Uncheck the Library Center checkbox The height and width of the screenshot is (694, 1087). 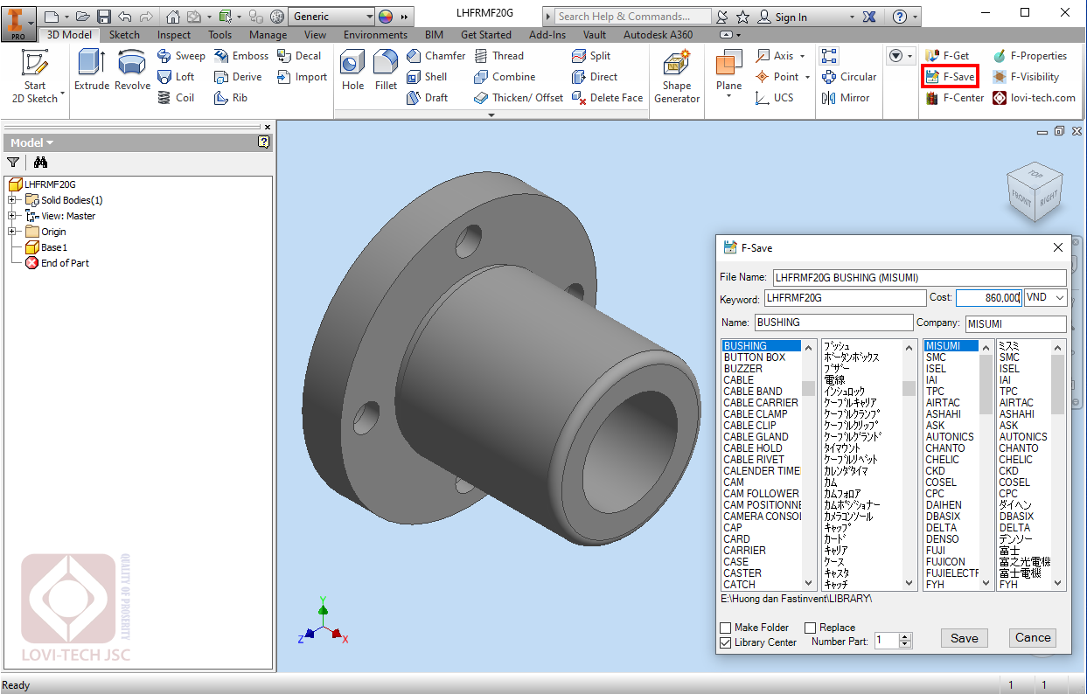[725, 642]
